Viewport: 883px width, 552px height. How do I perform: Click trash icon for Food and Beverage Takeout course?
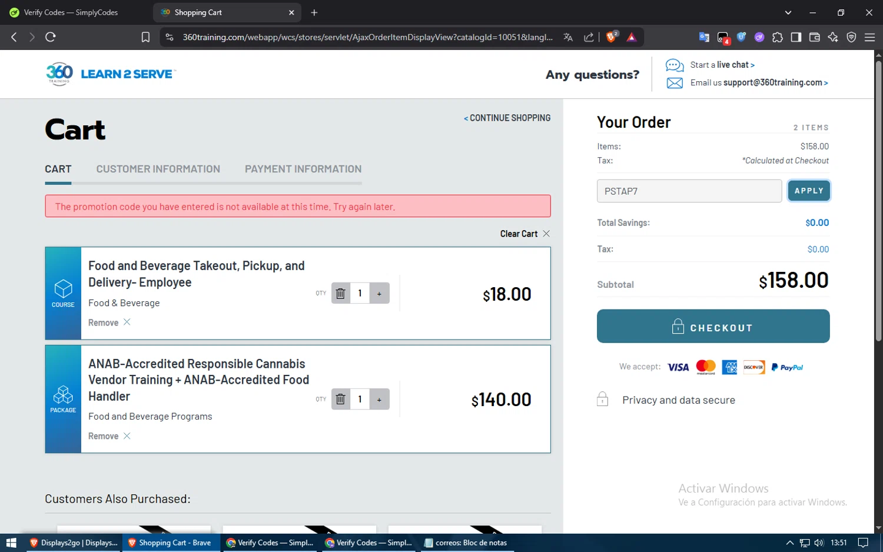click(340, 293)
